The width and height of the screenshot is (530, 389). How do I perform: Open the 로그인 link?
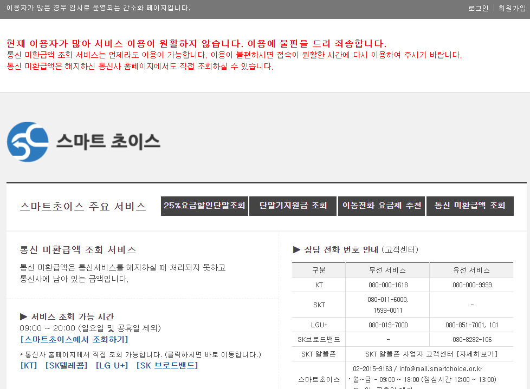tap(478, 8)
